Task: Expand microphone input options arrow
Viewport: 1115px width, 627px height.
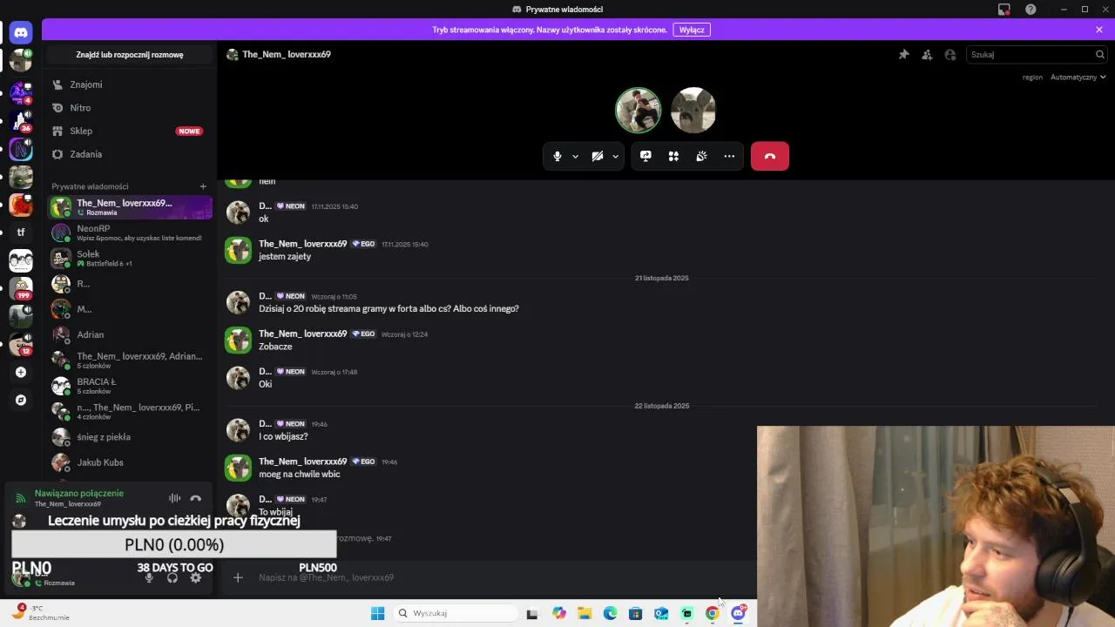Action: pos(575,157)
